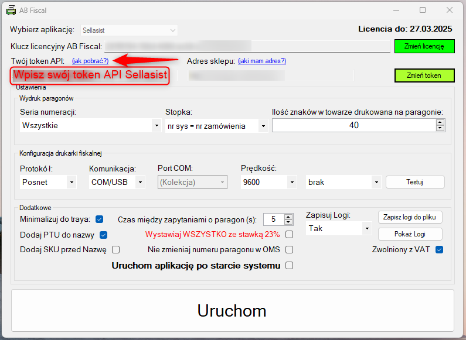
Task: Disable the Minimalizuj do traya checkbox
Action: 100,219
